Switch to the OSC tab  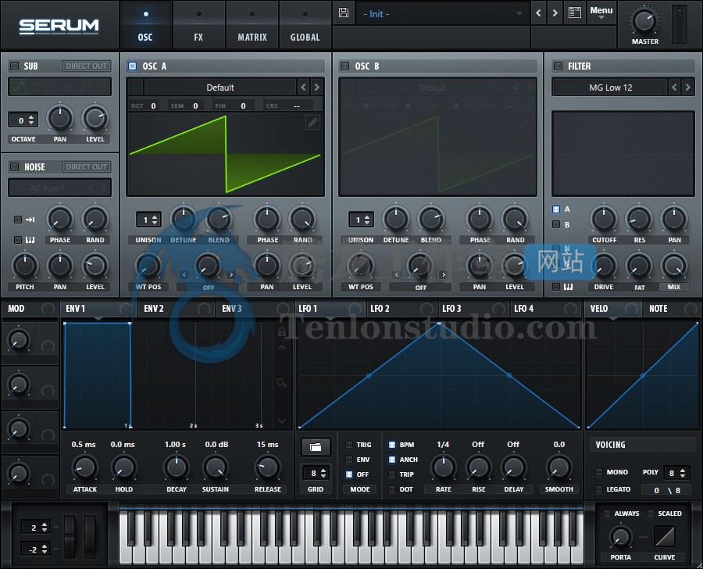(145, 26)
